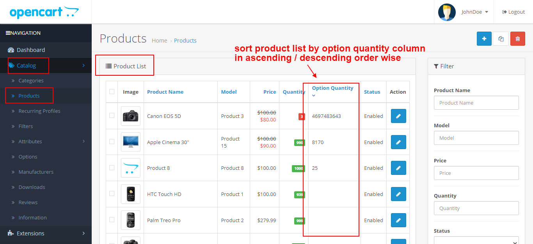Click the Filter funnel icon heading

[444, 66]
